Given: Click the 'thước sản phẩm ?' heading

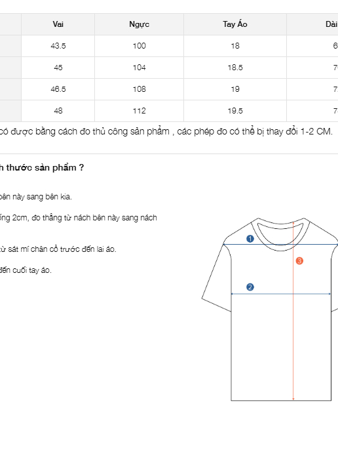Looking at the screenshot, I should pos(42,167).
